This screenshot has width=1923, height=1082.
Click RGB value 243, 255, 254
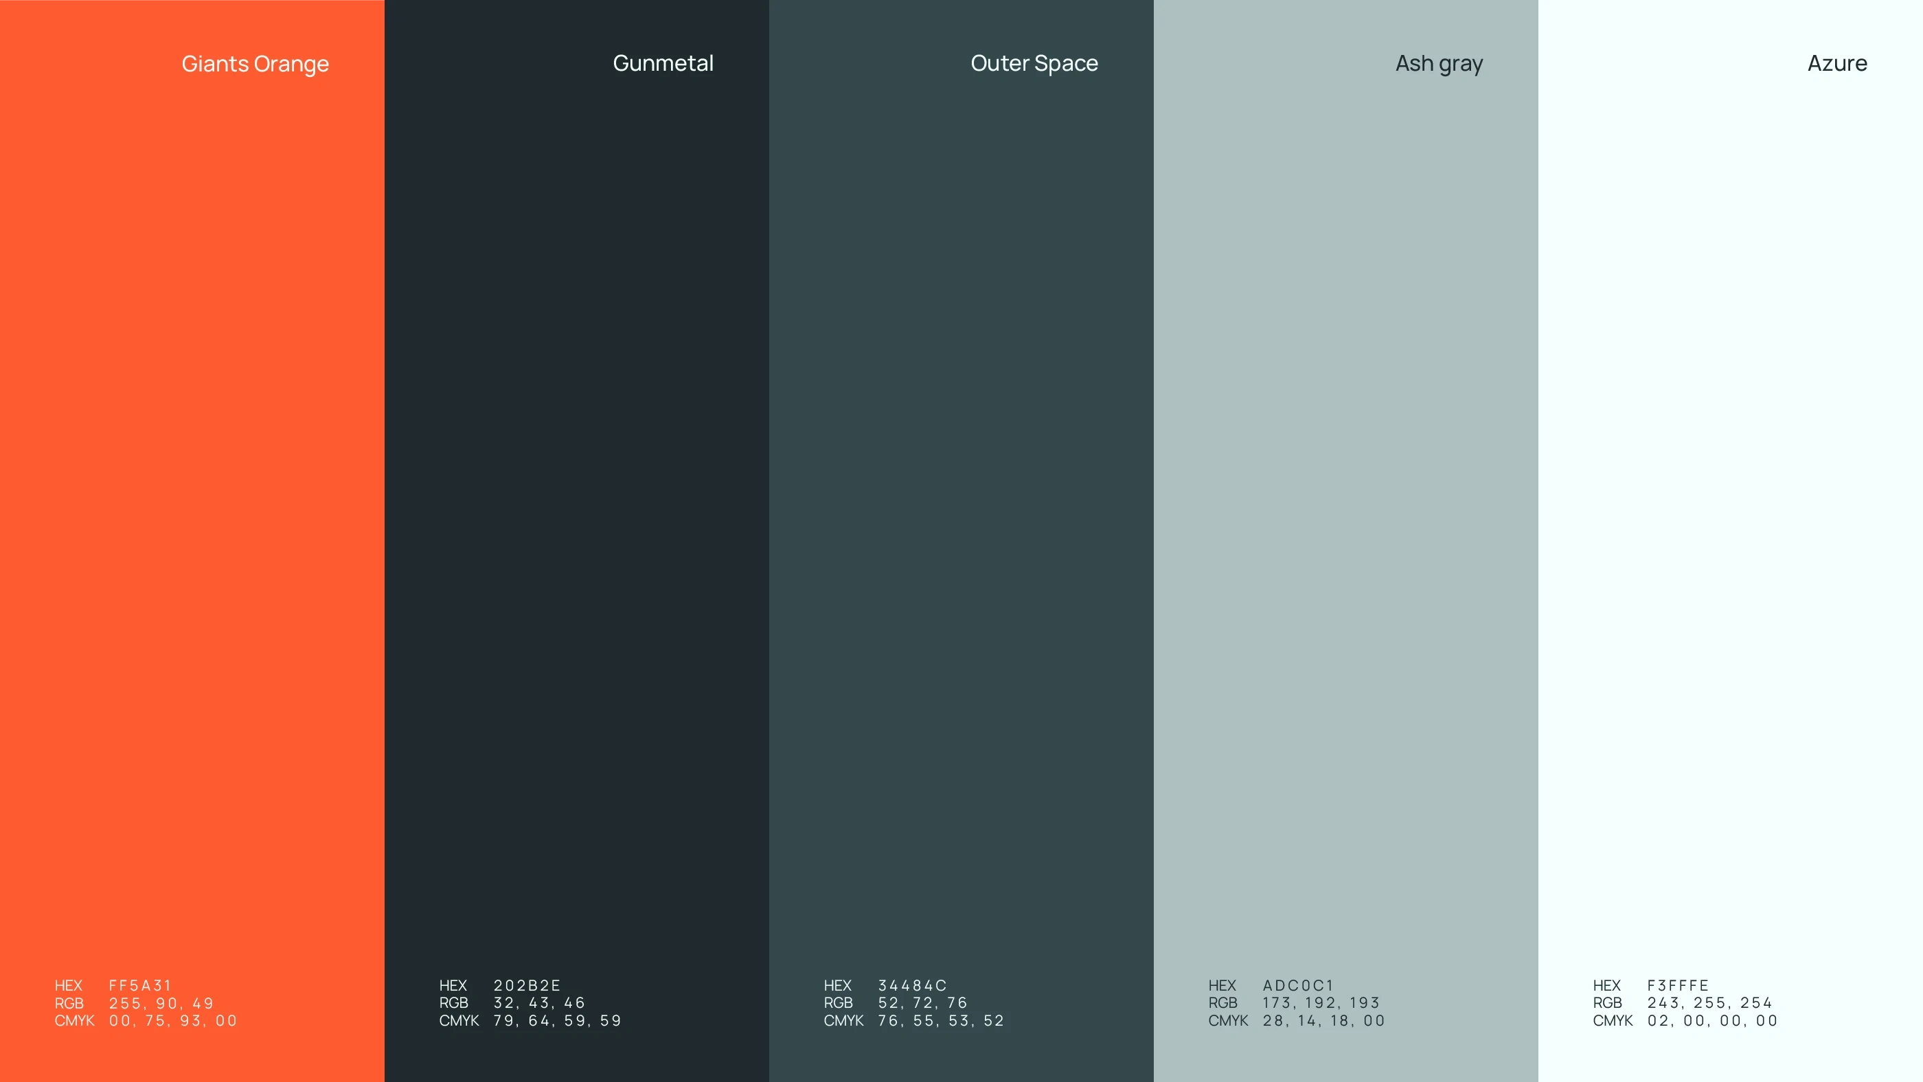click(1709, 1003)
